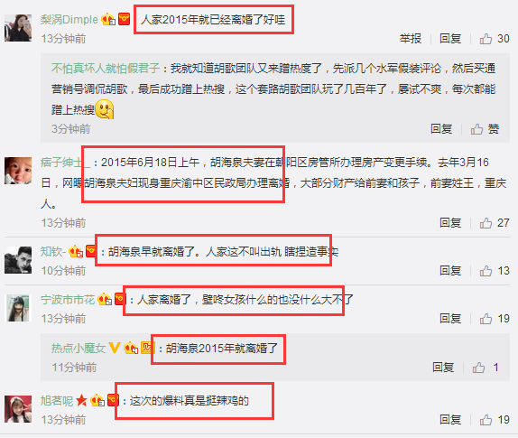Like 宁波市市花's comment thumbs-up icon
Viewport: 518px width, 438px height.
point(486,319)
